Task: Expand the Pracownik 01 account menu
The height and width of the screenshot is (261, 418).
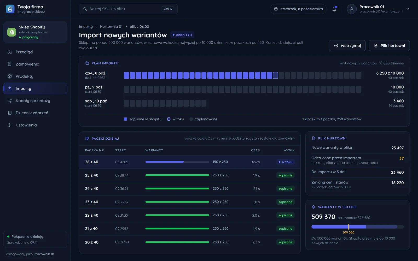Action: coord(408,9)
